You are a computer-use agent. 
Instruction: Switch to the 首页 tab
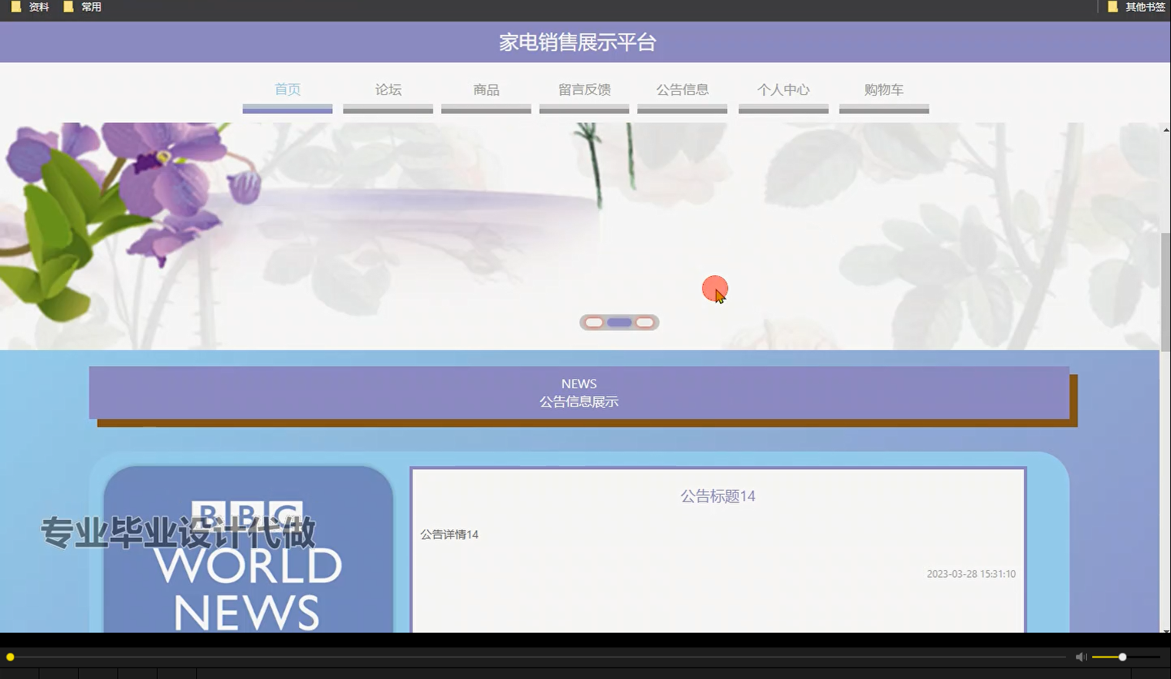coord(287,90)
